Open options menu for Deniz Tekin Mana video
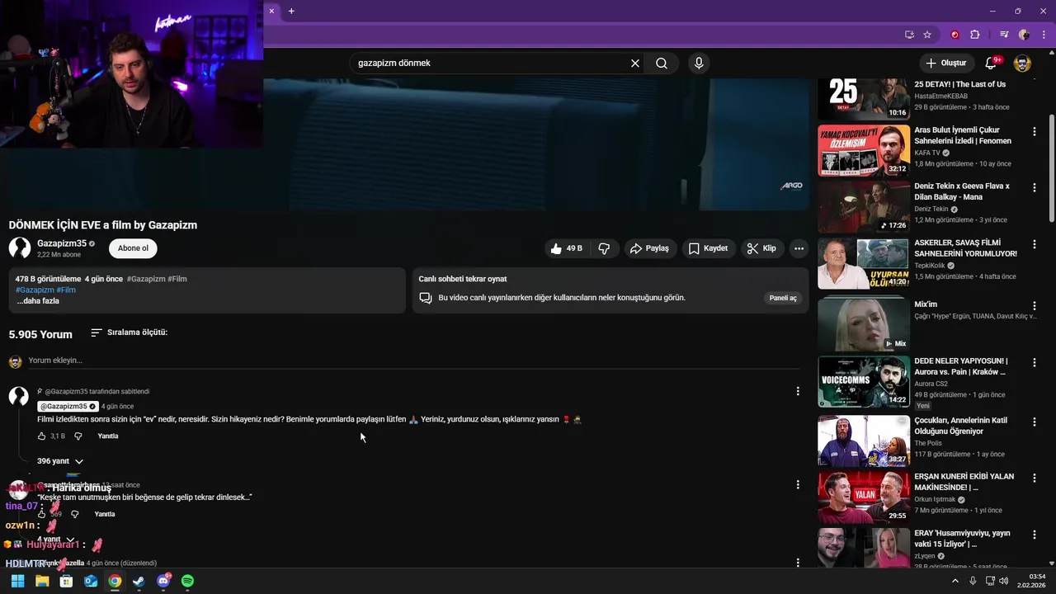The width and height of the screenshot is (1056, 594). tap(1034, 188)
